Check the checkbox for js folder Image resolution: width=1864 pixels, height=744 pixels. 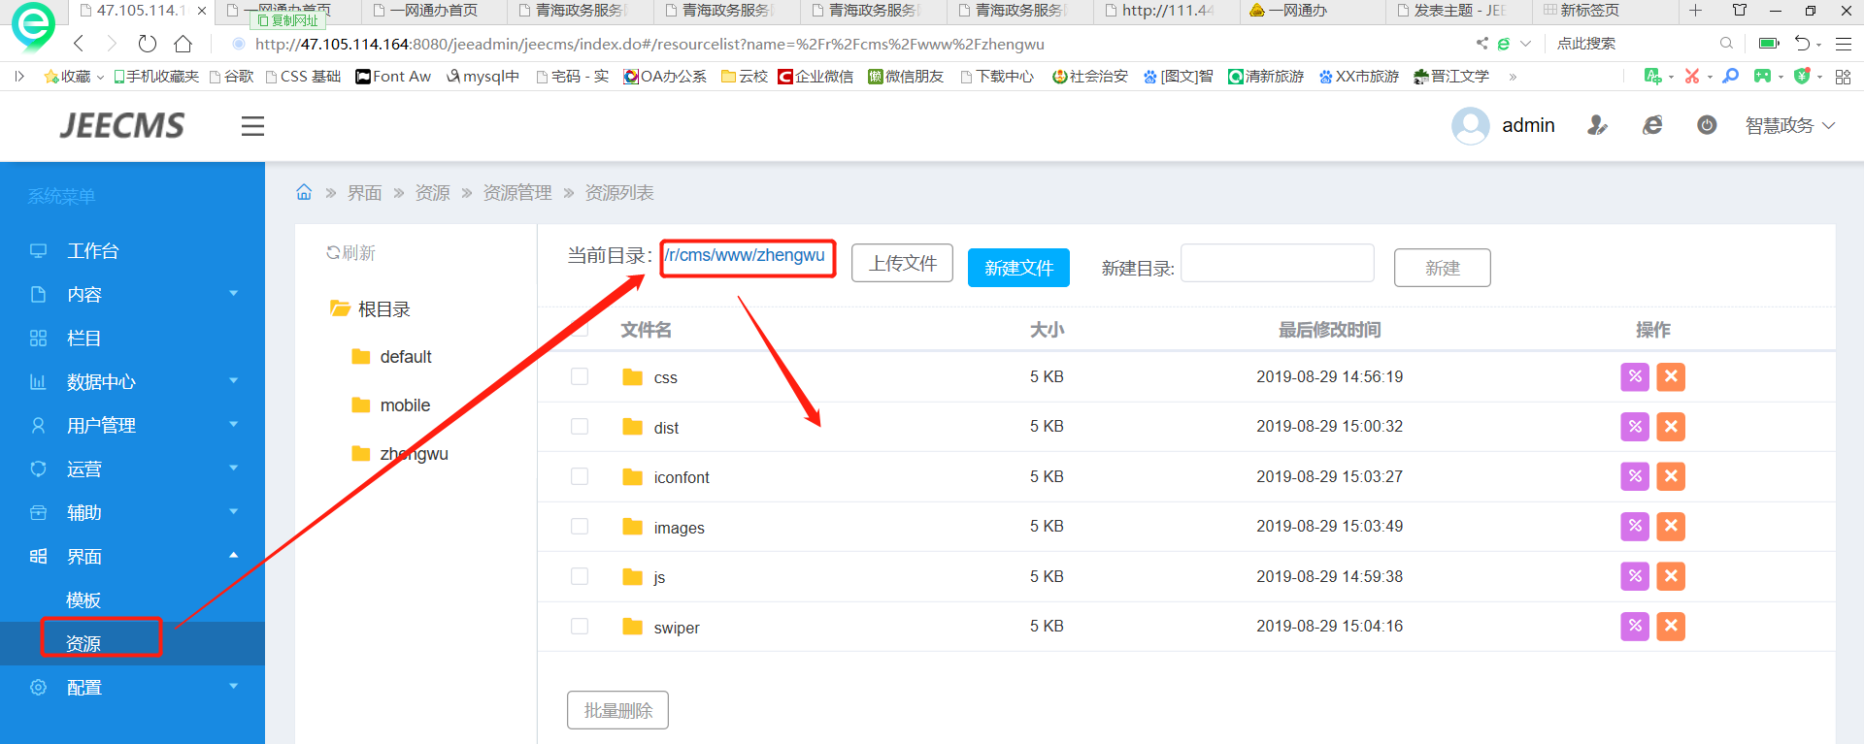point(580,576)
